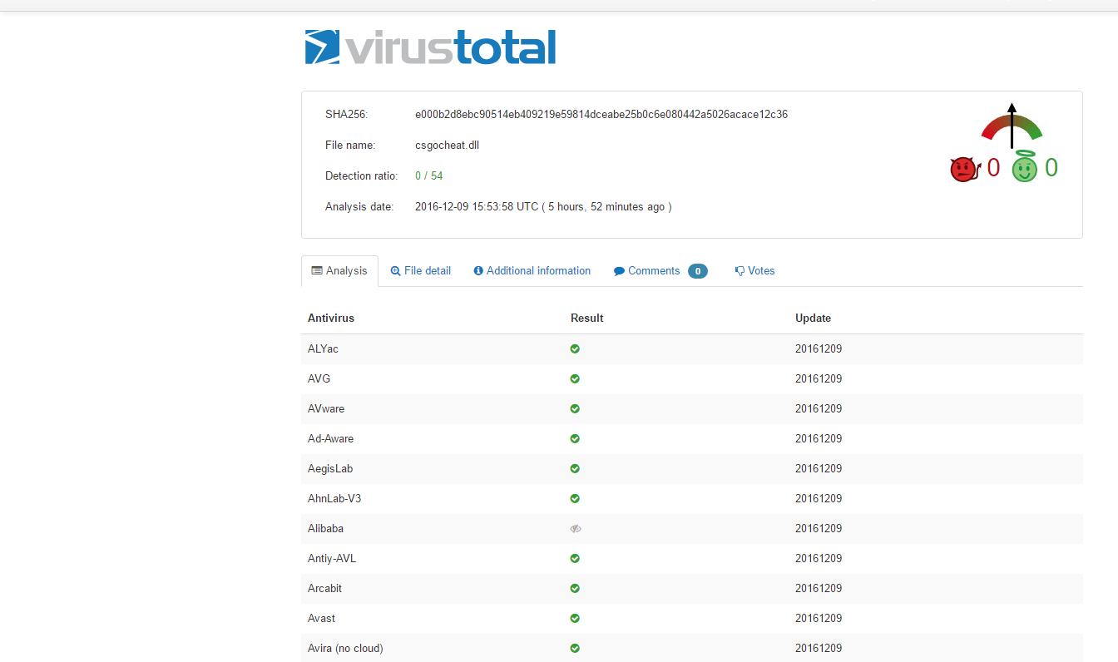Click the Avira (no cloud) antivirus name

click(345, 649)
